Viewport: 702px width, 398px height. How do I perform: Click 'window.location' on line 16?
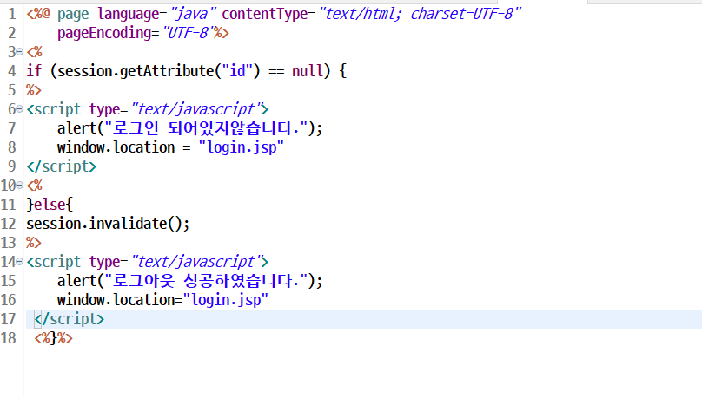(x=116, y=300)
